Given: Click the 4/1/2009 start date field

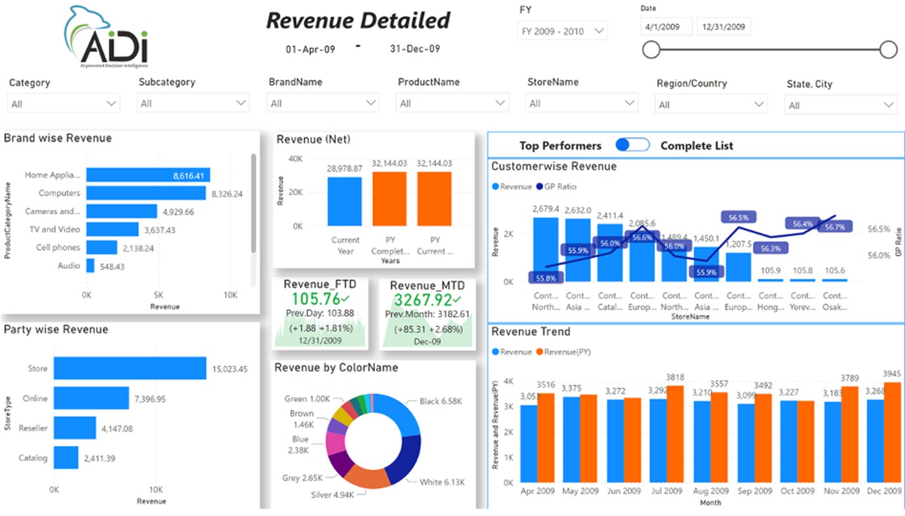Looking at the screenshot, I should (x=668, y=26).
